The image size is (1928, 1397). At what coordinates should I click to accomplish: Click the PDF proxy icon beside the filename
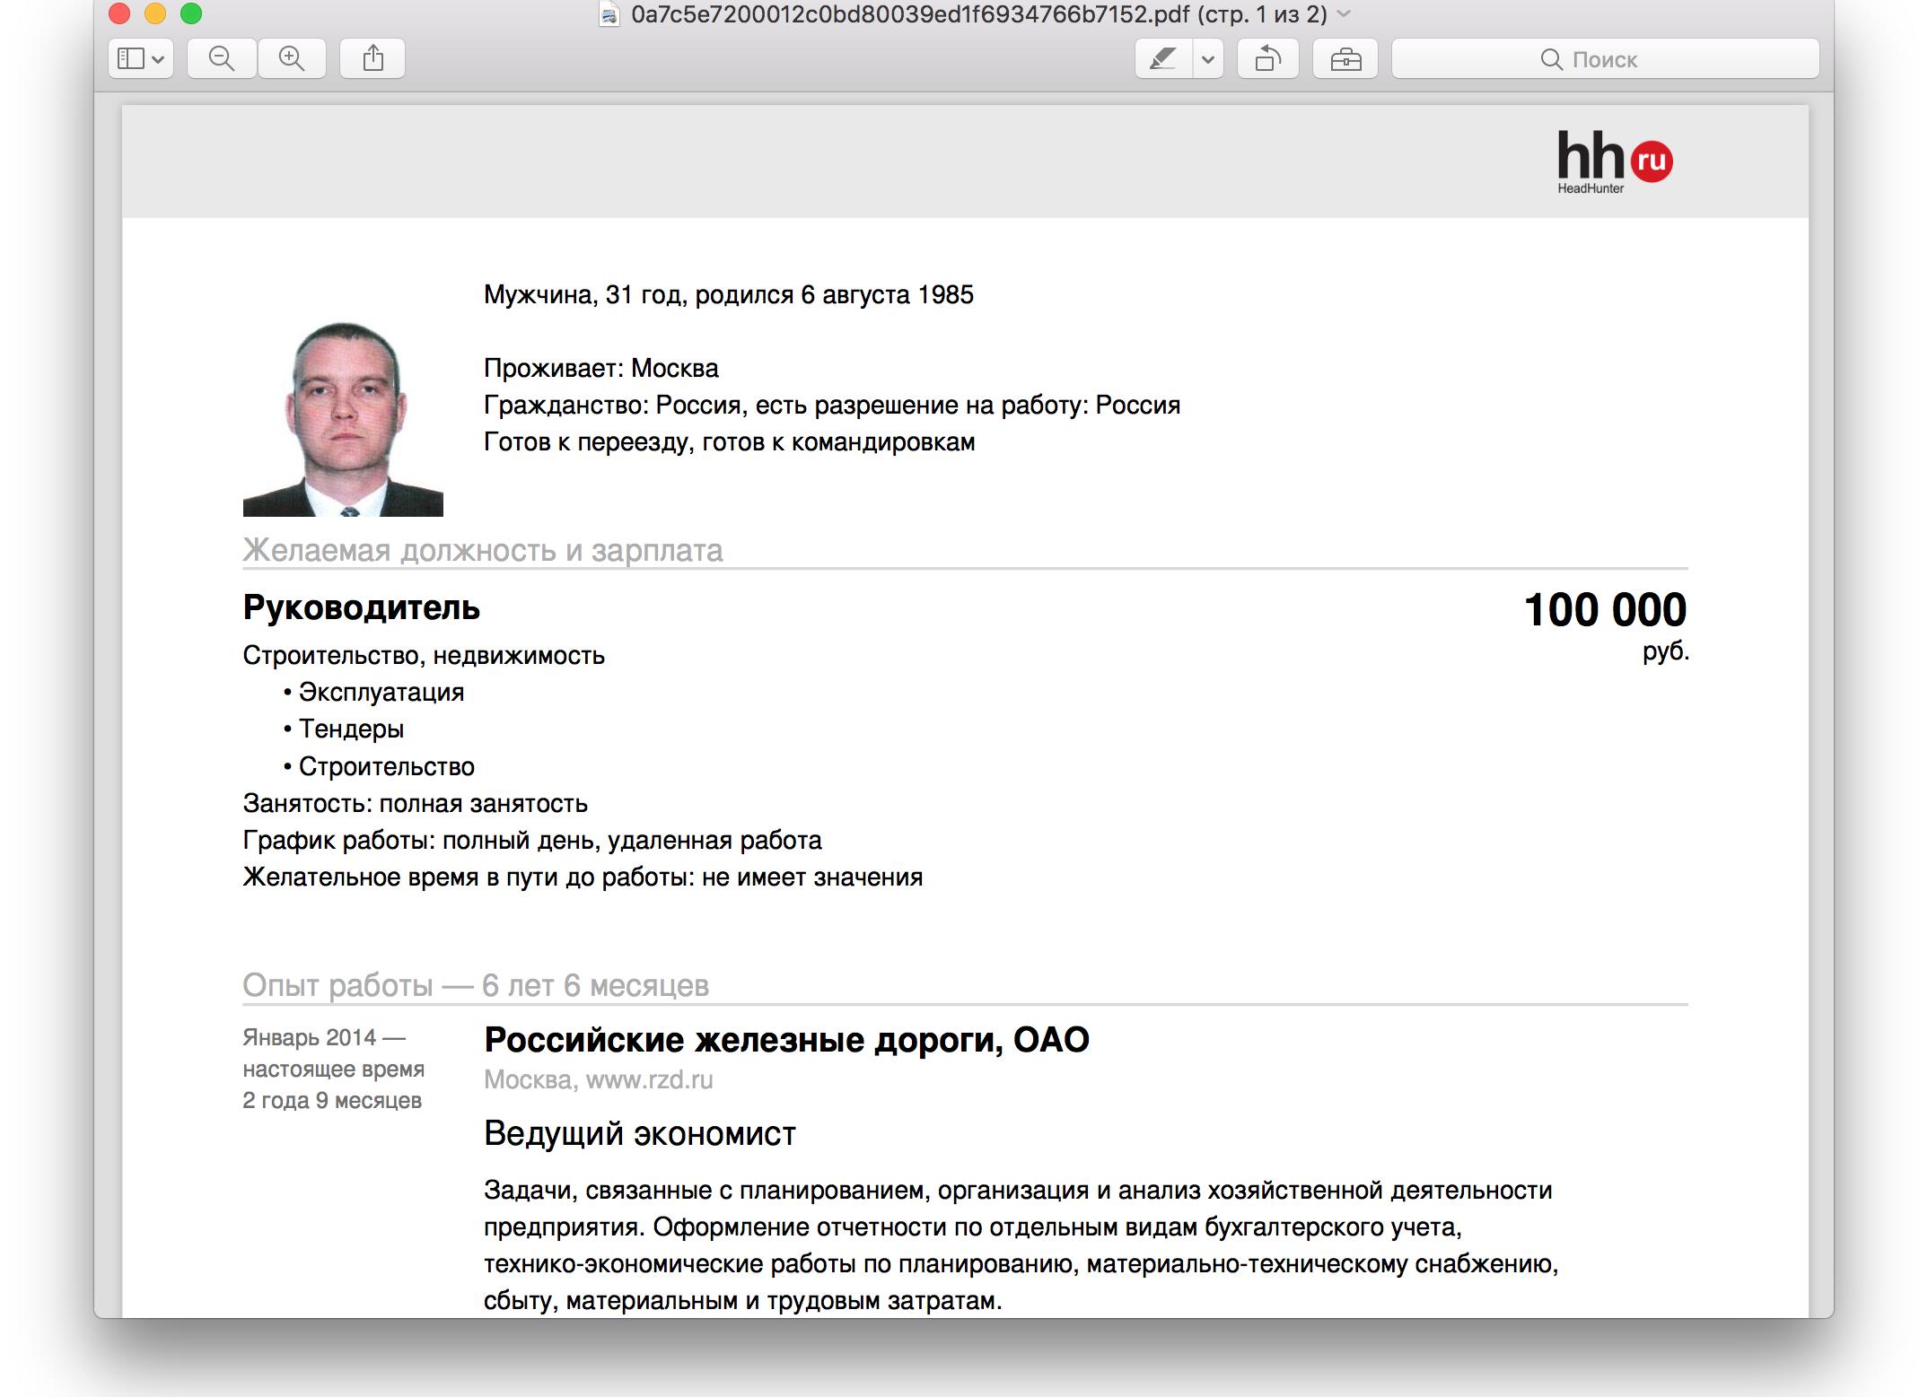coord(609,15)
